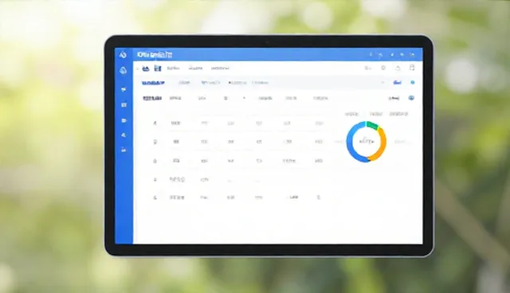The width and height of the screenshot is (510, 293).
Task: Select the chart icon in the white toolbar
Action: pos(146,68)
